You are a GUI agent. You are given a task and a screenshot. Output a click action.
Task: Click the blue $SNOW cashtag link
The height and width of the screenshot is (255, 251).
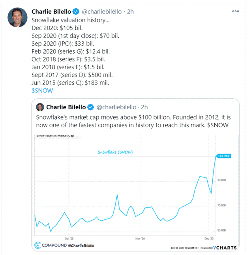point(42,90)
